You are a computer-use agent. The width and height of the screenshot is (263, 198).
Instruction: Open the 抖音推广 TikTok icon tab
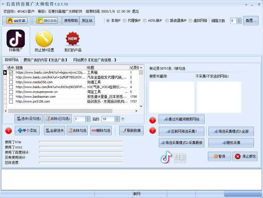pyautogui.click(x=16, y=41)
